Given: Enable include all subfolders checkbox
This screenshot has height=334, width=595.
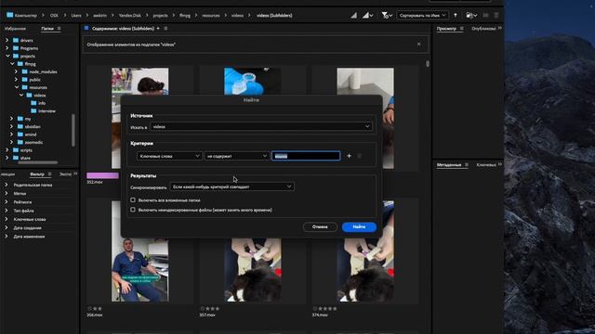Looking at the screenshot, I should [133, 200].
